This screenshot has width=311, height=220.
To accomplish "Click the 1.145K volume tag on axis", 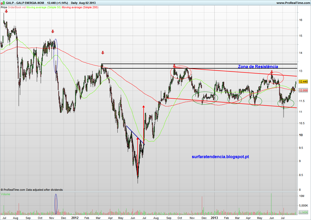I will (x=303, y=212).
